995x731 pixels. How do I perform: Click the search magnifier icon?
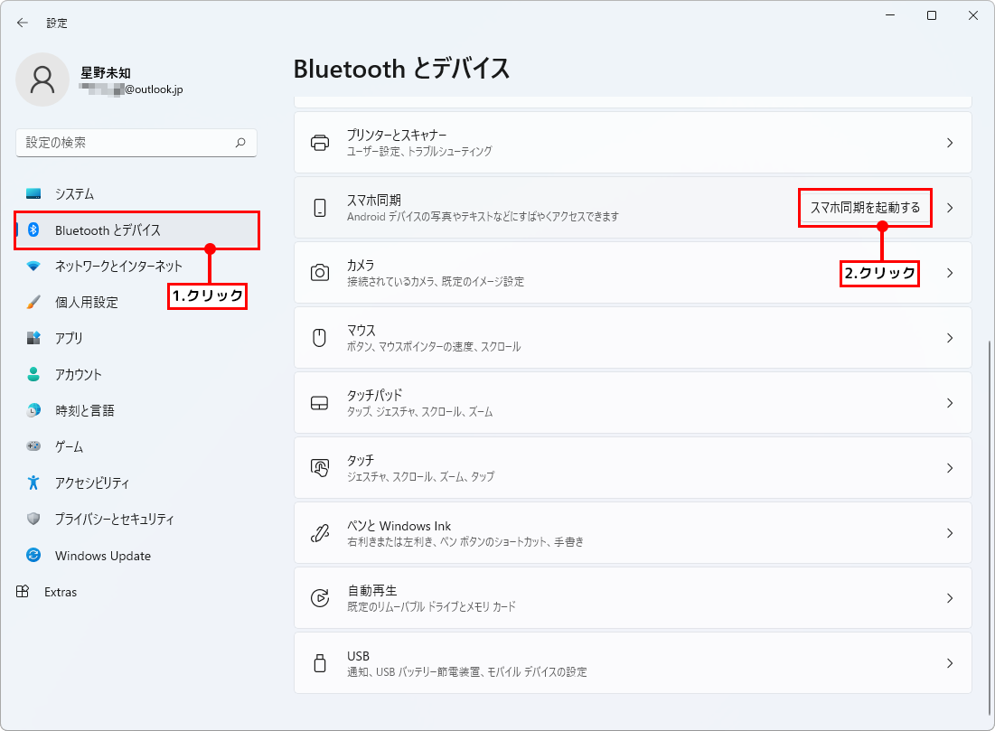240,142
